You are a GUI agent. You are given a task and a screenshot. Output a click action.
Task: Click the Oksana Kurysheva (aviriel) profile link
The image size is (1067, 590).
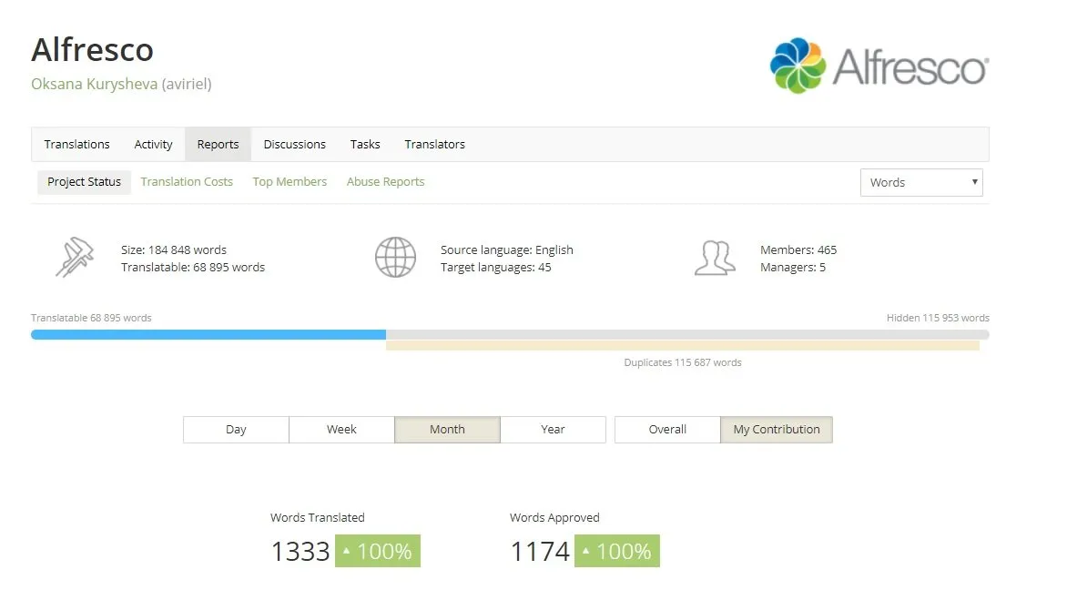point(121,84)
